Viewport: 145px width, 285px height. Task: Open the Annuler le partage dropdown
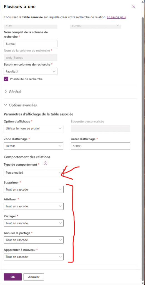tap(34, 240)
